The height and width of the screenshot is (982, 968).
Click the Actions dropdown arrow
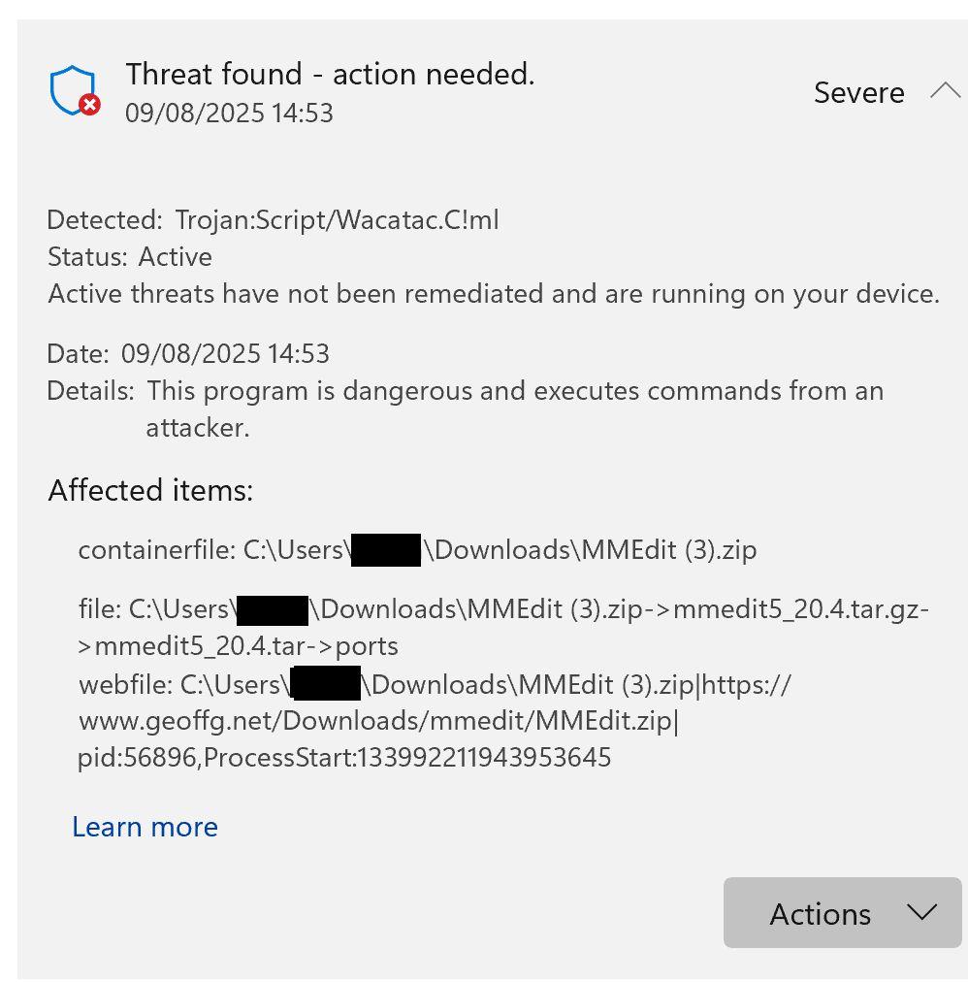coord(919,912)
